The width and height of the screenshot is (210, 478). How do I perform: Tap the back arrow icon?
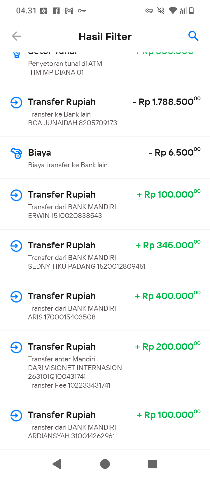tap(16, 36)
